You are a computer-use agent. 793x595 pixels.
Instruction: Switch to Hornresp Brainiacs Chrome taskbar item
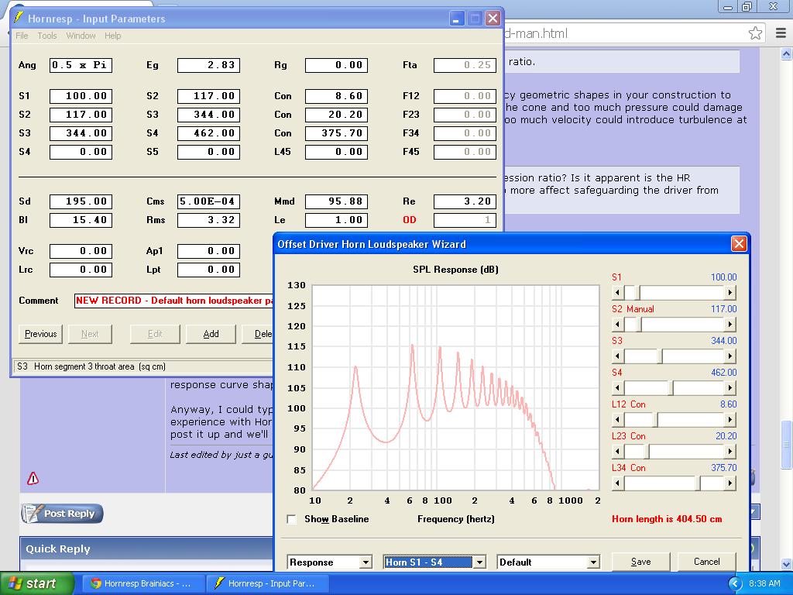pos(142,583)
